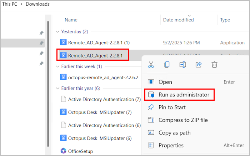This screenshot has height=156, width=250.
Task: Click date 9/2/2025 1:26 PM of first file
Action: (181, 42)
